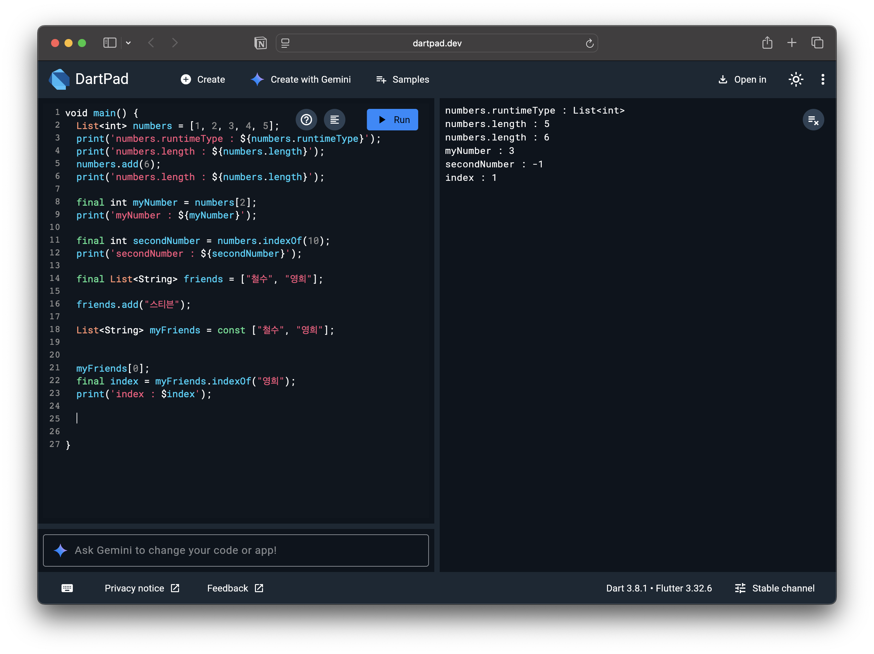
Task: Toggle the Safari sidebar
Action: (110, 43)
